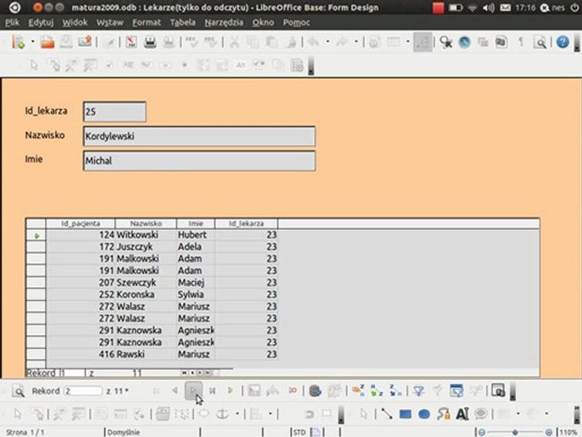The height and width of the screenshot is (437, 582).
Task: Open Form-Based Filters icon
Action: tap(456, 391)
